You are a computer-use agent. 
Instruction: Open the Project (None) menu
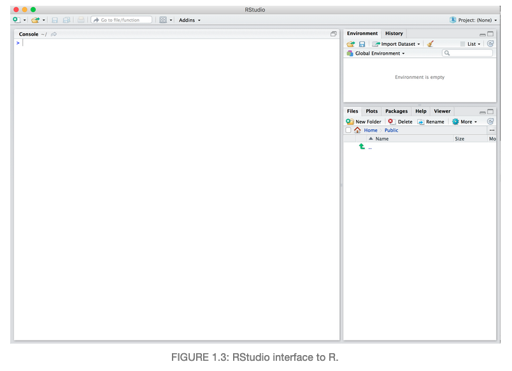pyautogui.click(x=478, y=20)
